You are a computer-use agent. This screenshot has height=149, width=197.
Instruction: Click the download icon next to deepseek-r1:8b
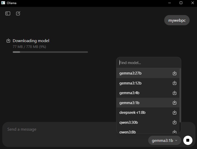174,113
